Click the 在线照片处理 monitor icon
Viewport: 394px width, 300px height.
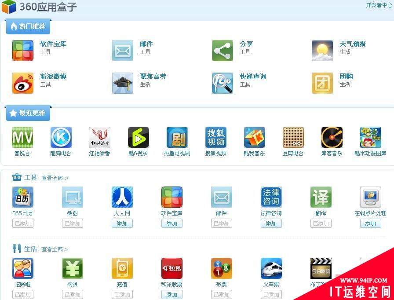point(371,197)
